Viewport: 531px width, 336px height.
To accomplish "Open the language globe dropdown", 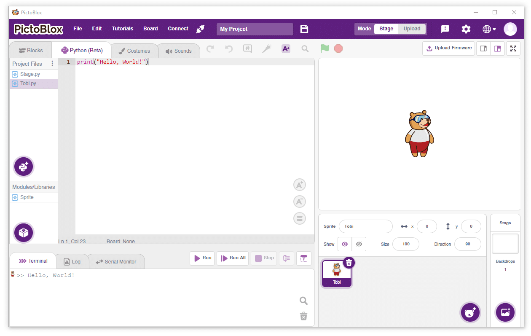I will coord(489,29).
